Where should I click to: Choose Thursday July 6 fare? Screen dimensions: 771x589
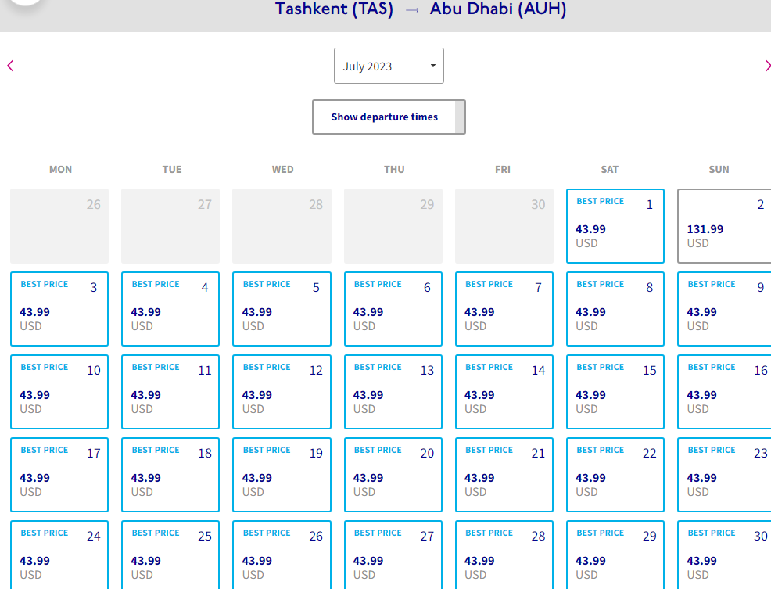click(x=393, y=309)
